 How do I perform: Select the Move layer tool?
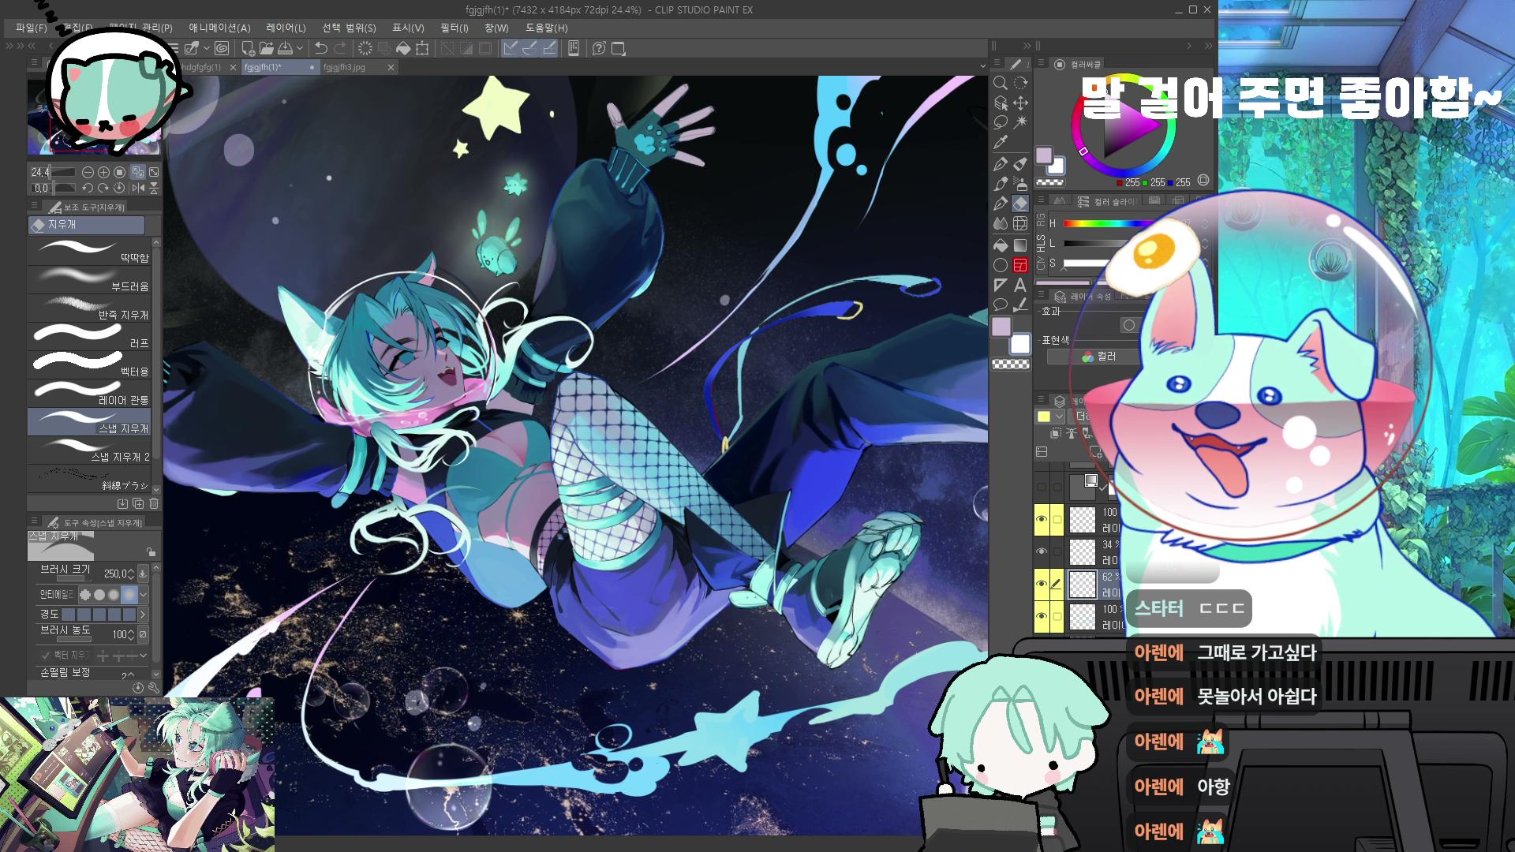[1020, 103]
